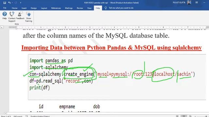Click the Page 1 of 9 status indicator
Viewport: 209px width, 117px height.
6,116
